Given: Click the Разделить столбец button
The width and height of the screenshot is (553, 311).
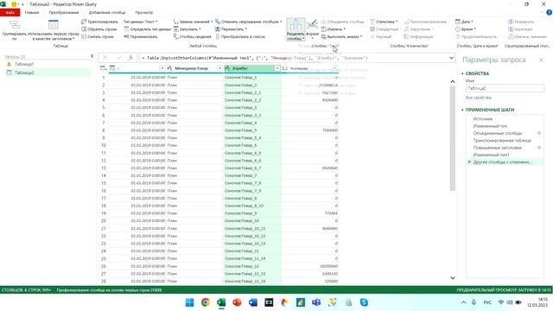Looking at the screenshot, I should tap(296, 29).
